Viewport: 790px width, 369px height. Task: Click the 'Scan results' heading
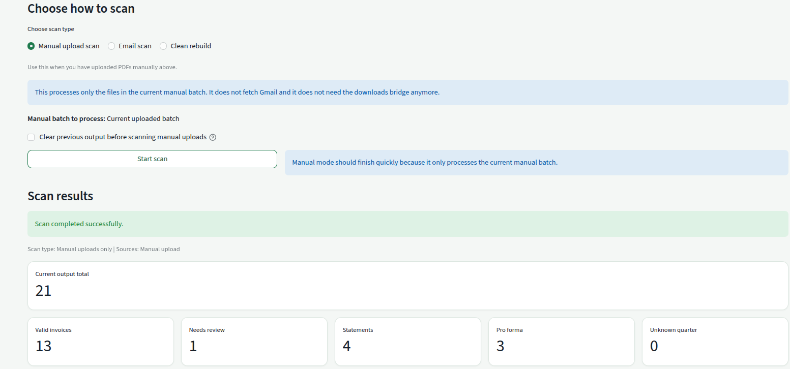tap(60, 196)
